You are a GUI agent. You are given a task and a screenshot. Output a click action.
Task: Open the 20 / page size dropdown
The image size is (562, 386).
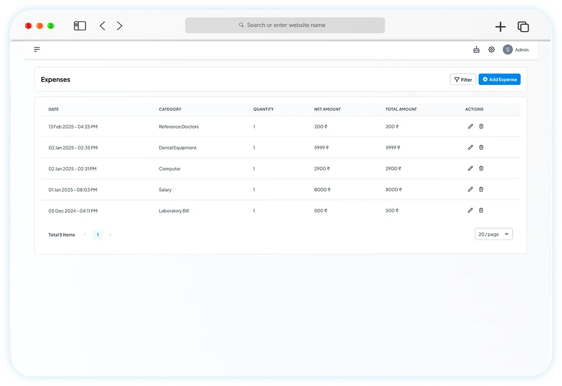pos(494,234)
